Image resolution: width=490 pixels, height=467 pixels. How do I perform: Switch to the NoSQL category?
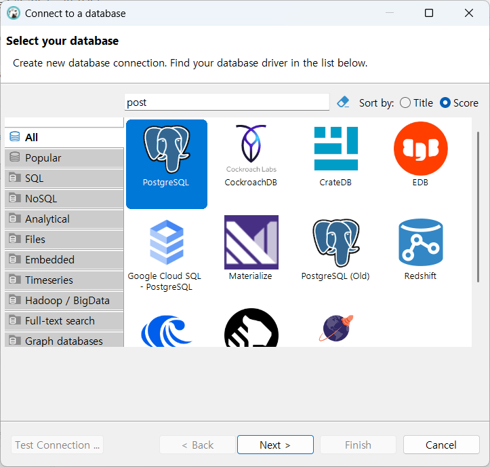coord(64,198)
